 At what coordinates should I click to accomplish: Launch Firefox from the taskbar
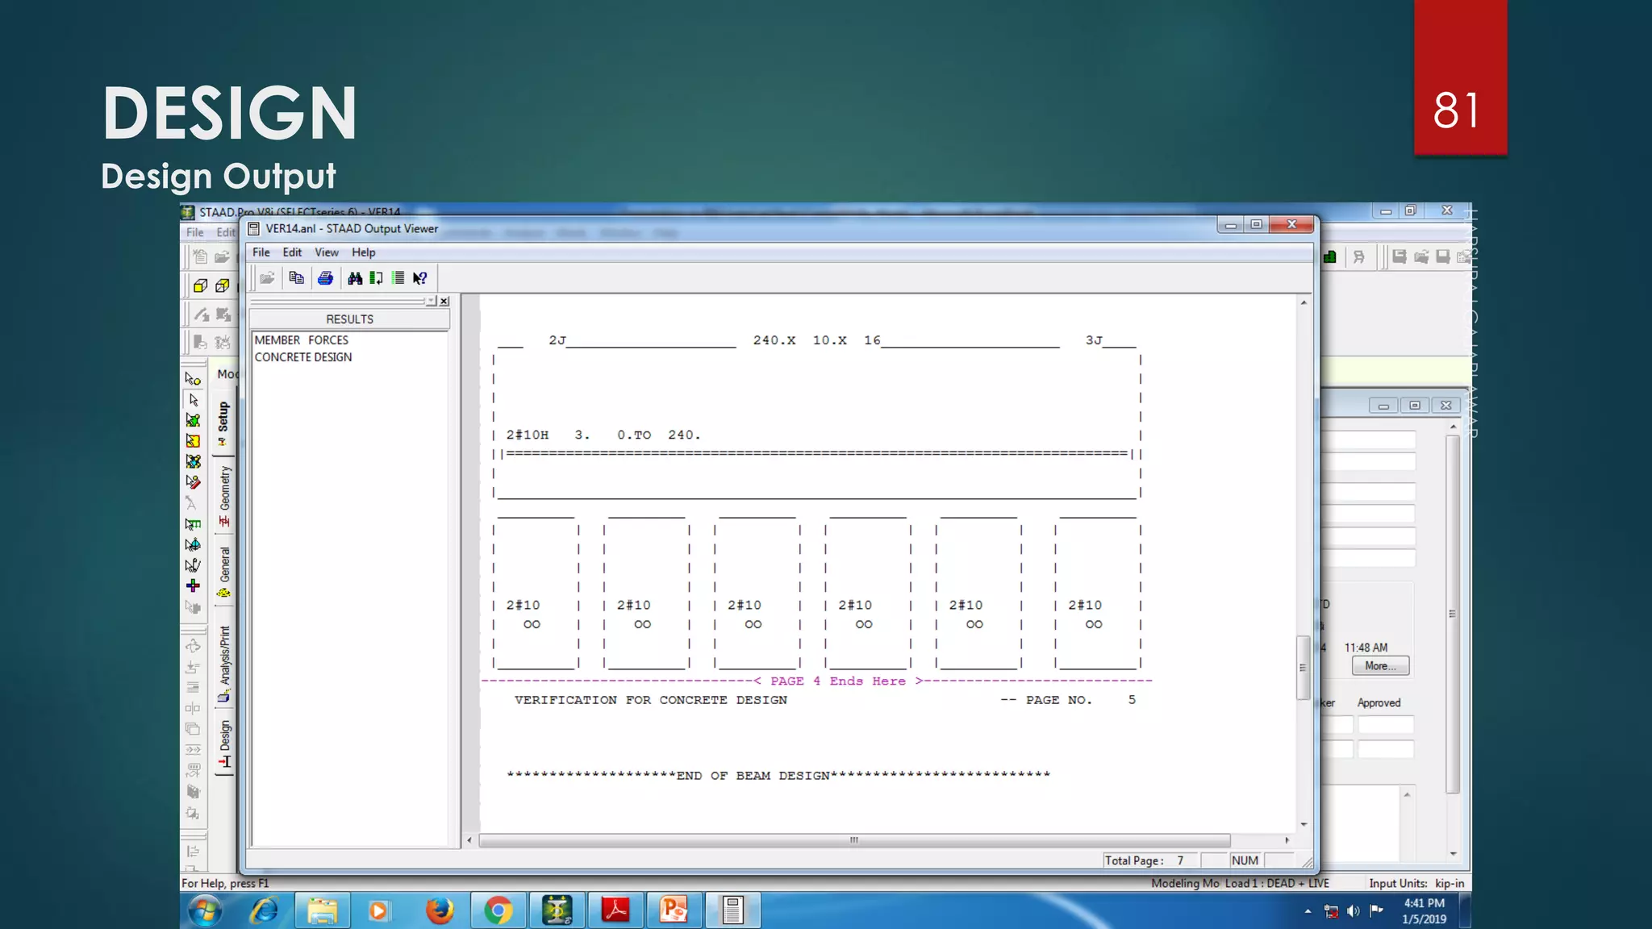tap(440, 910)
